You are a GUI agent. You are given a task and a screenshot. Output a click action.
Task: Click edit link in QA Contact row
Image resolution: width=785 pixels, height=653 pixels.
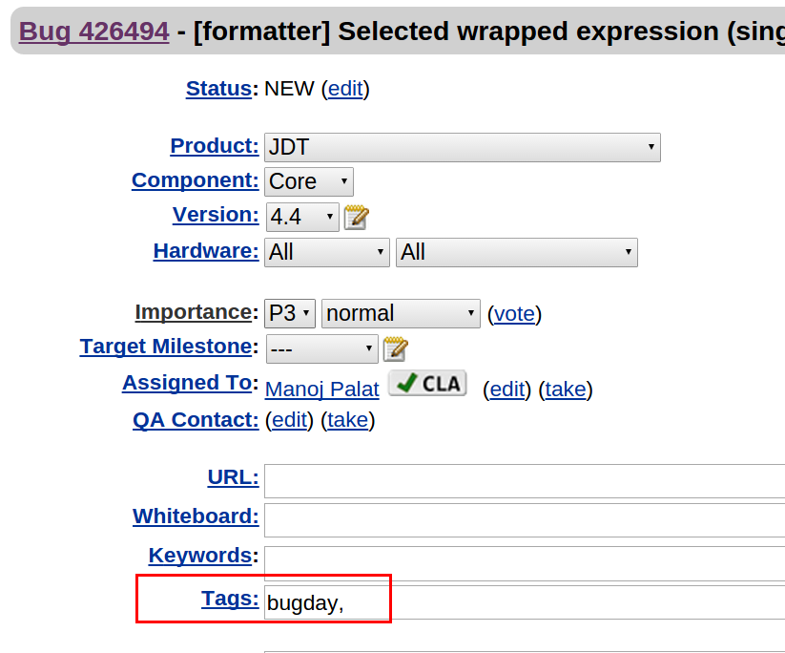tap(290, 420)
